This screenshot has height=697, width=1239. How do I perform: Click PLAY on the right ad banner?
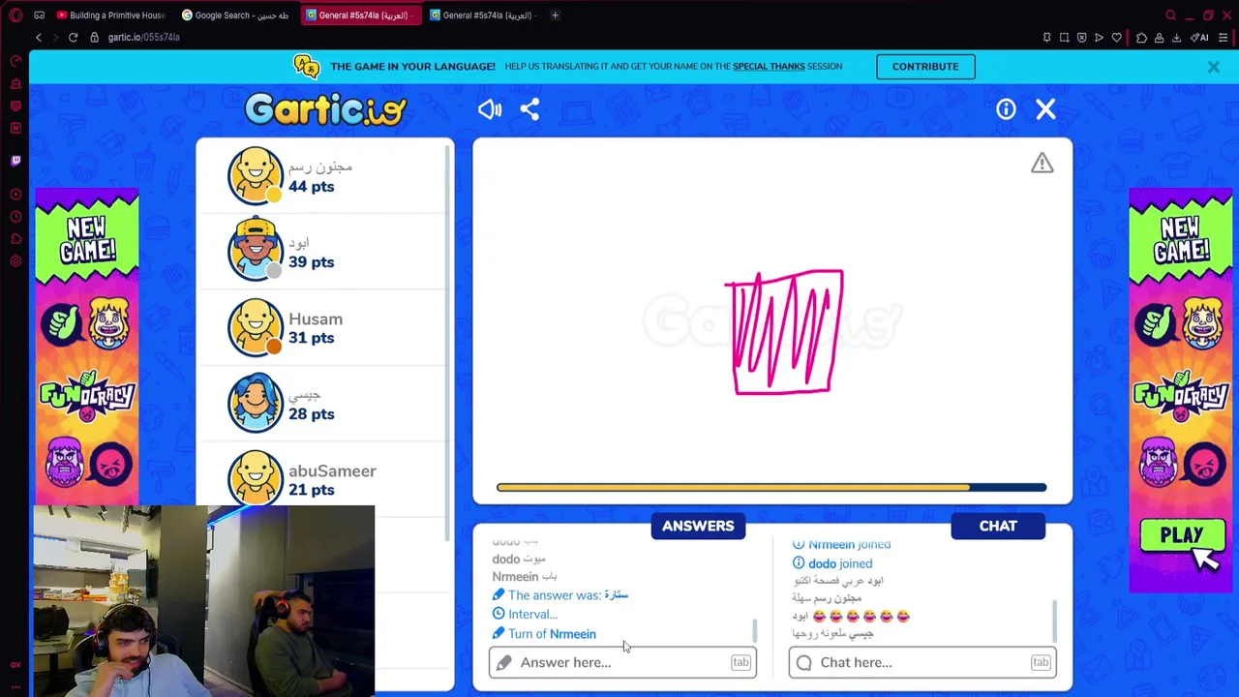pyautogui.click(x=1181, y=536)
